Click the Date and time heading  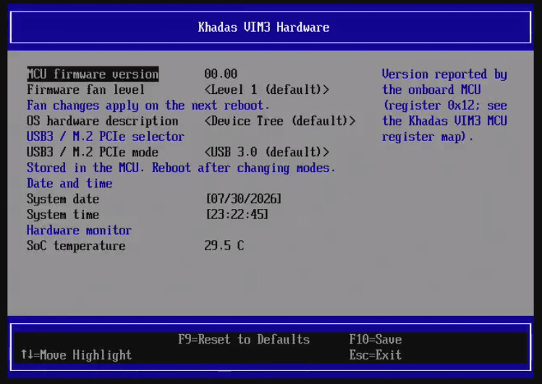pyautogui.click(x=69, y=184)
